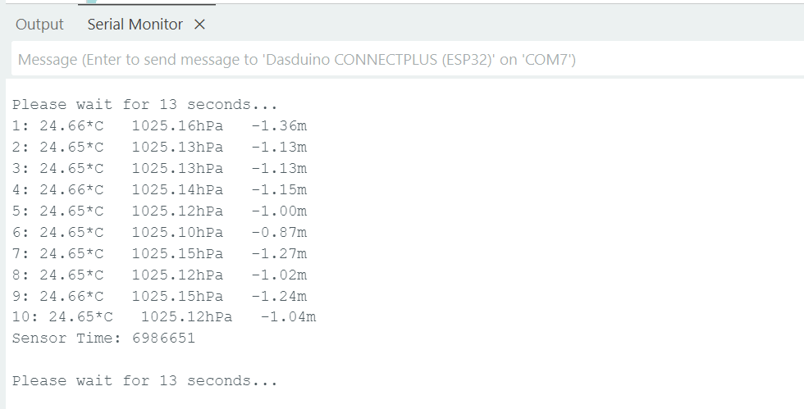The width and height of the screenshot is (804, 409).
Task: Click reading line 8 showing -1.02m
Action: [160, 275]
